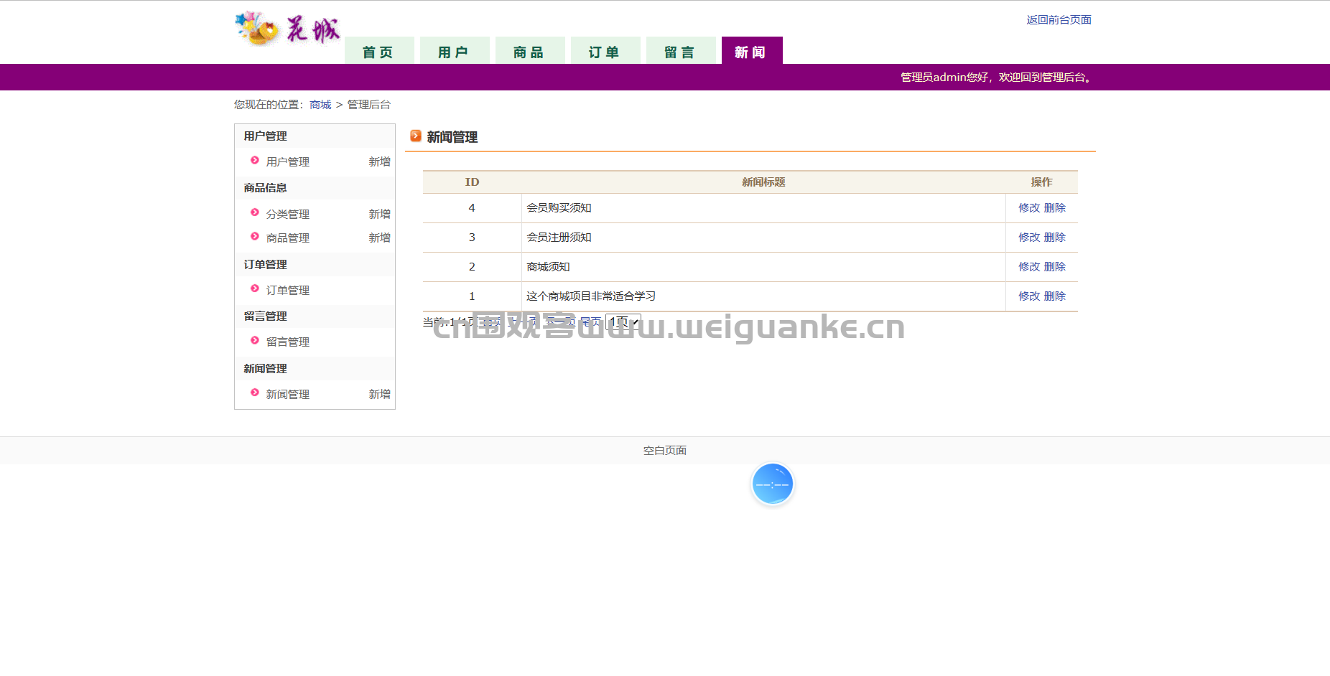Open the 首页 navigation tab

pos(379,51)
